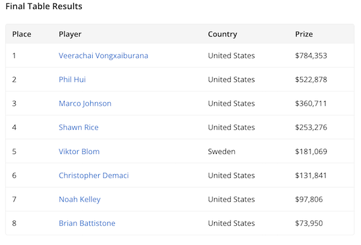Click the Place column header
361x245 pixels.
click(22, 34)
